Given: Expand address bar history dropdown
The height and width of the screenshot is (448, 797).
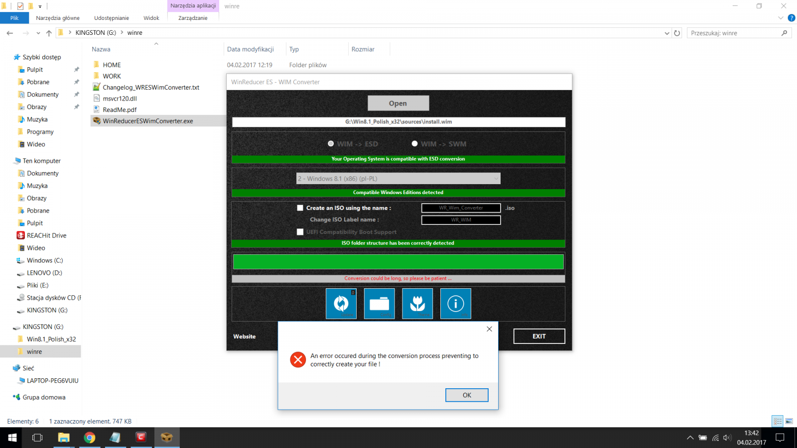Looking at the screenshot, I should 667,33.
